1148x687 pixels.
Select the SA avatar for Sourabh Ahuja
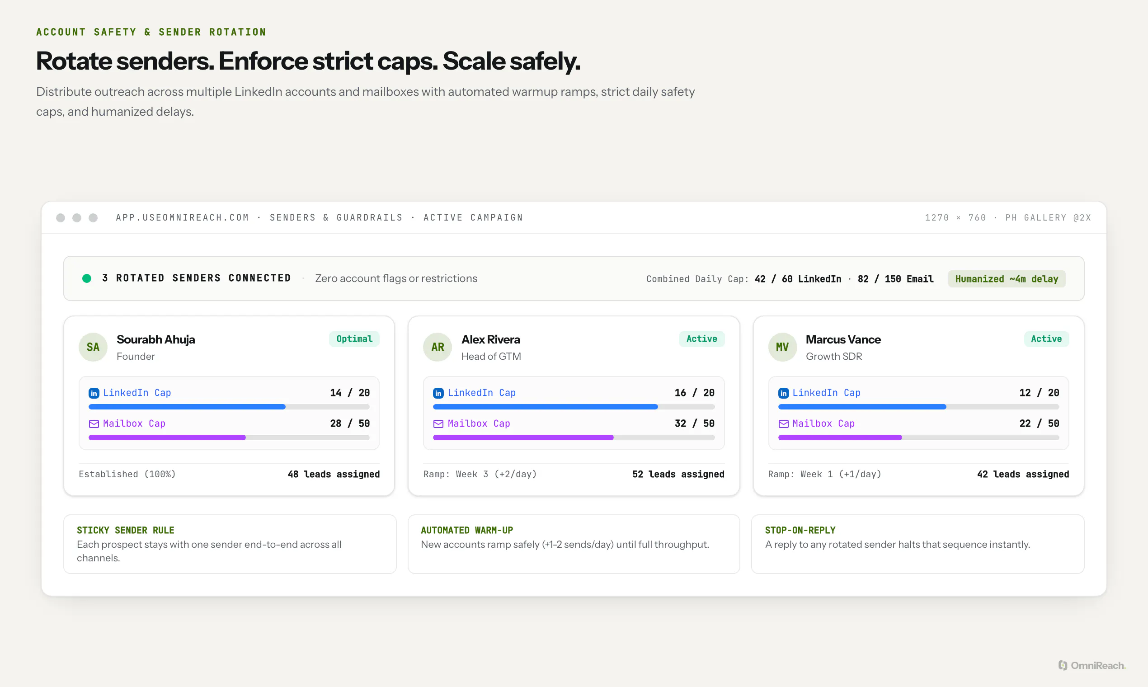[x=93, y=347]
